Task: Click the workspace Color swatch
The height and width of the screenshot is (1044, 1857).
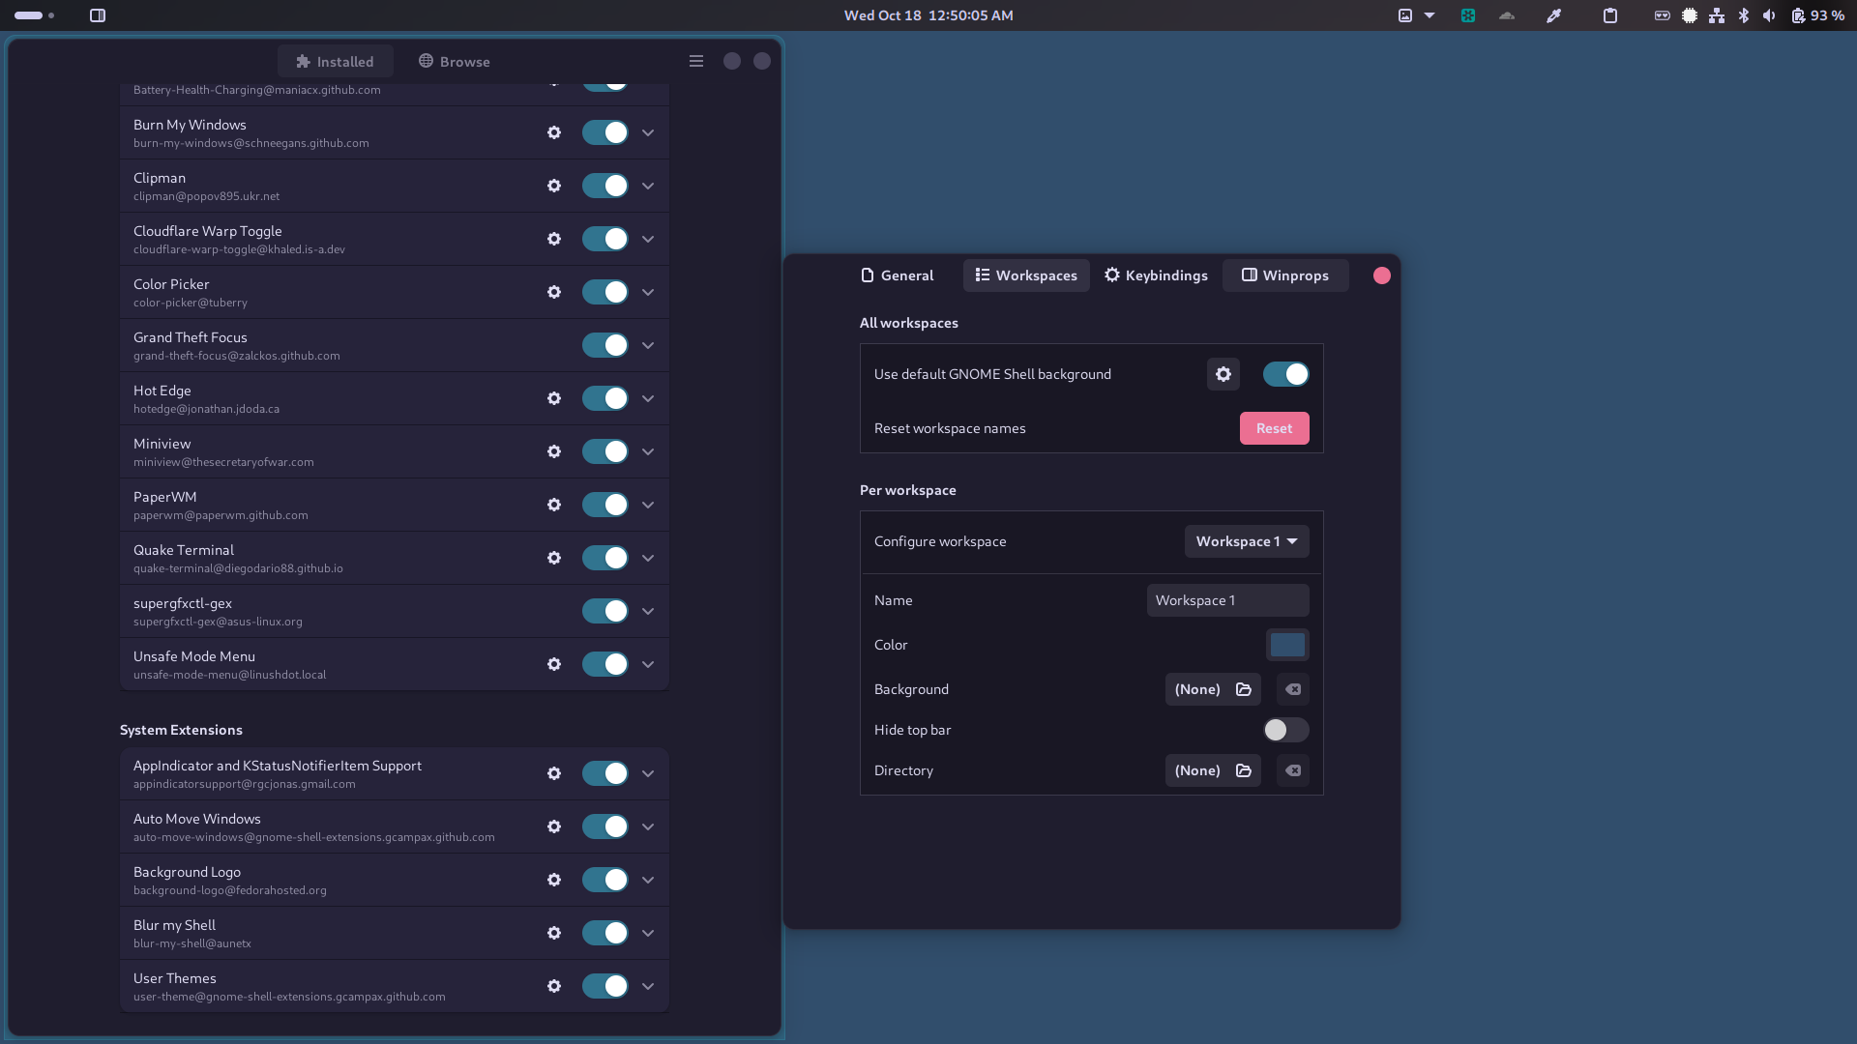Action: click(1285, 645)
